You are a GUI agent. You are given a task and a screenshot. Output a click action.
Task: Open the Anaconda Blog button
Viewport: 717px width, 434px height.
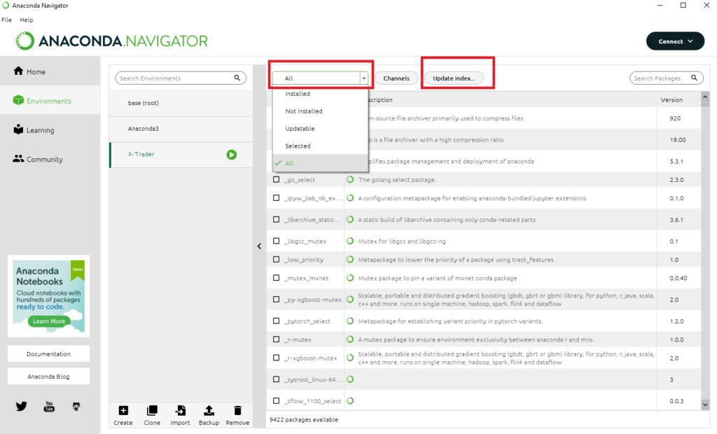click(48, 377)
